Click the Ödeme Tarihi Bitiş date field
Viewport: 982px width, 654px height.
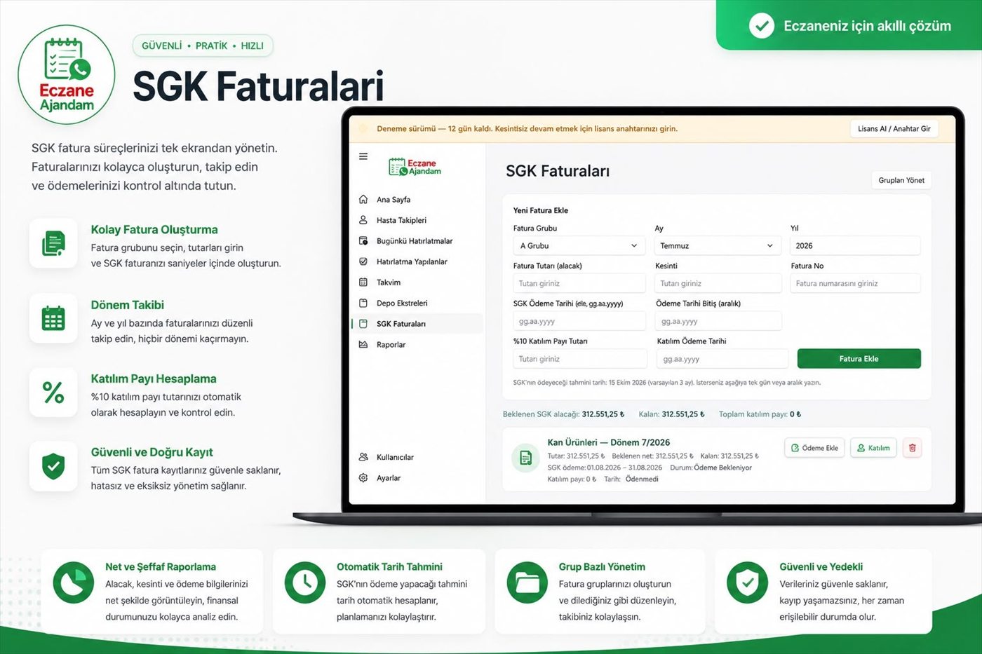point(719,321)
